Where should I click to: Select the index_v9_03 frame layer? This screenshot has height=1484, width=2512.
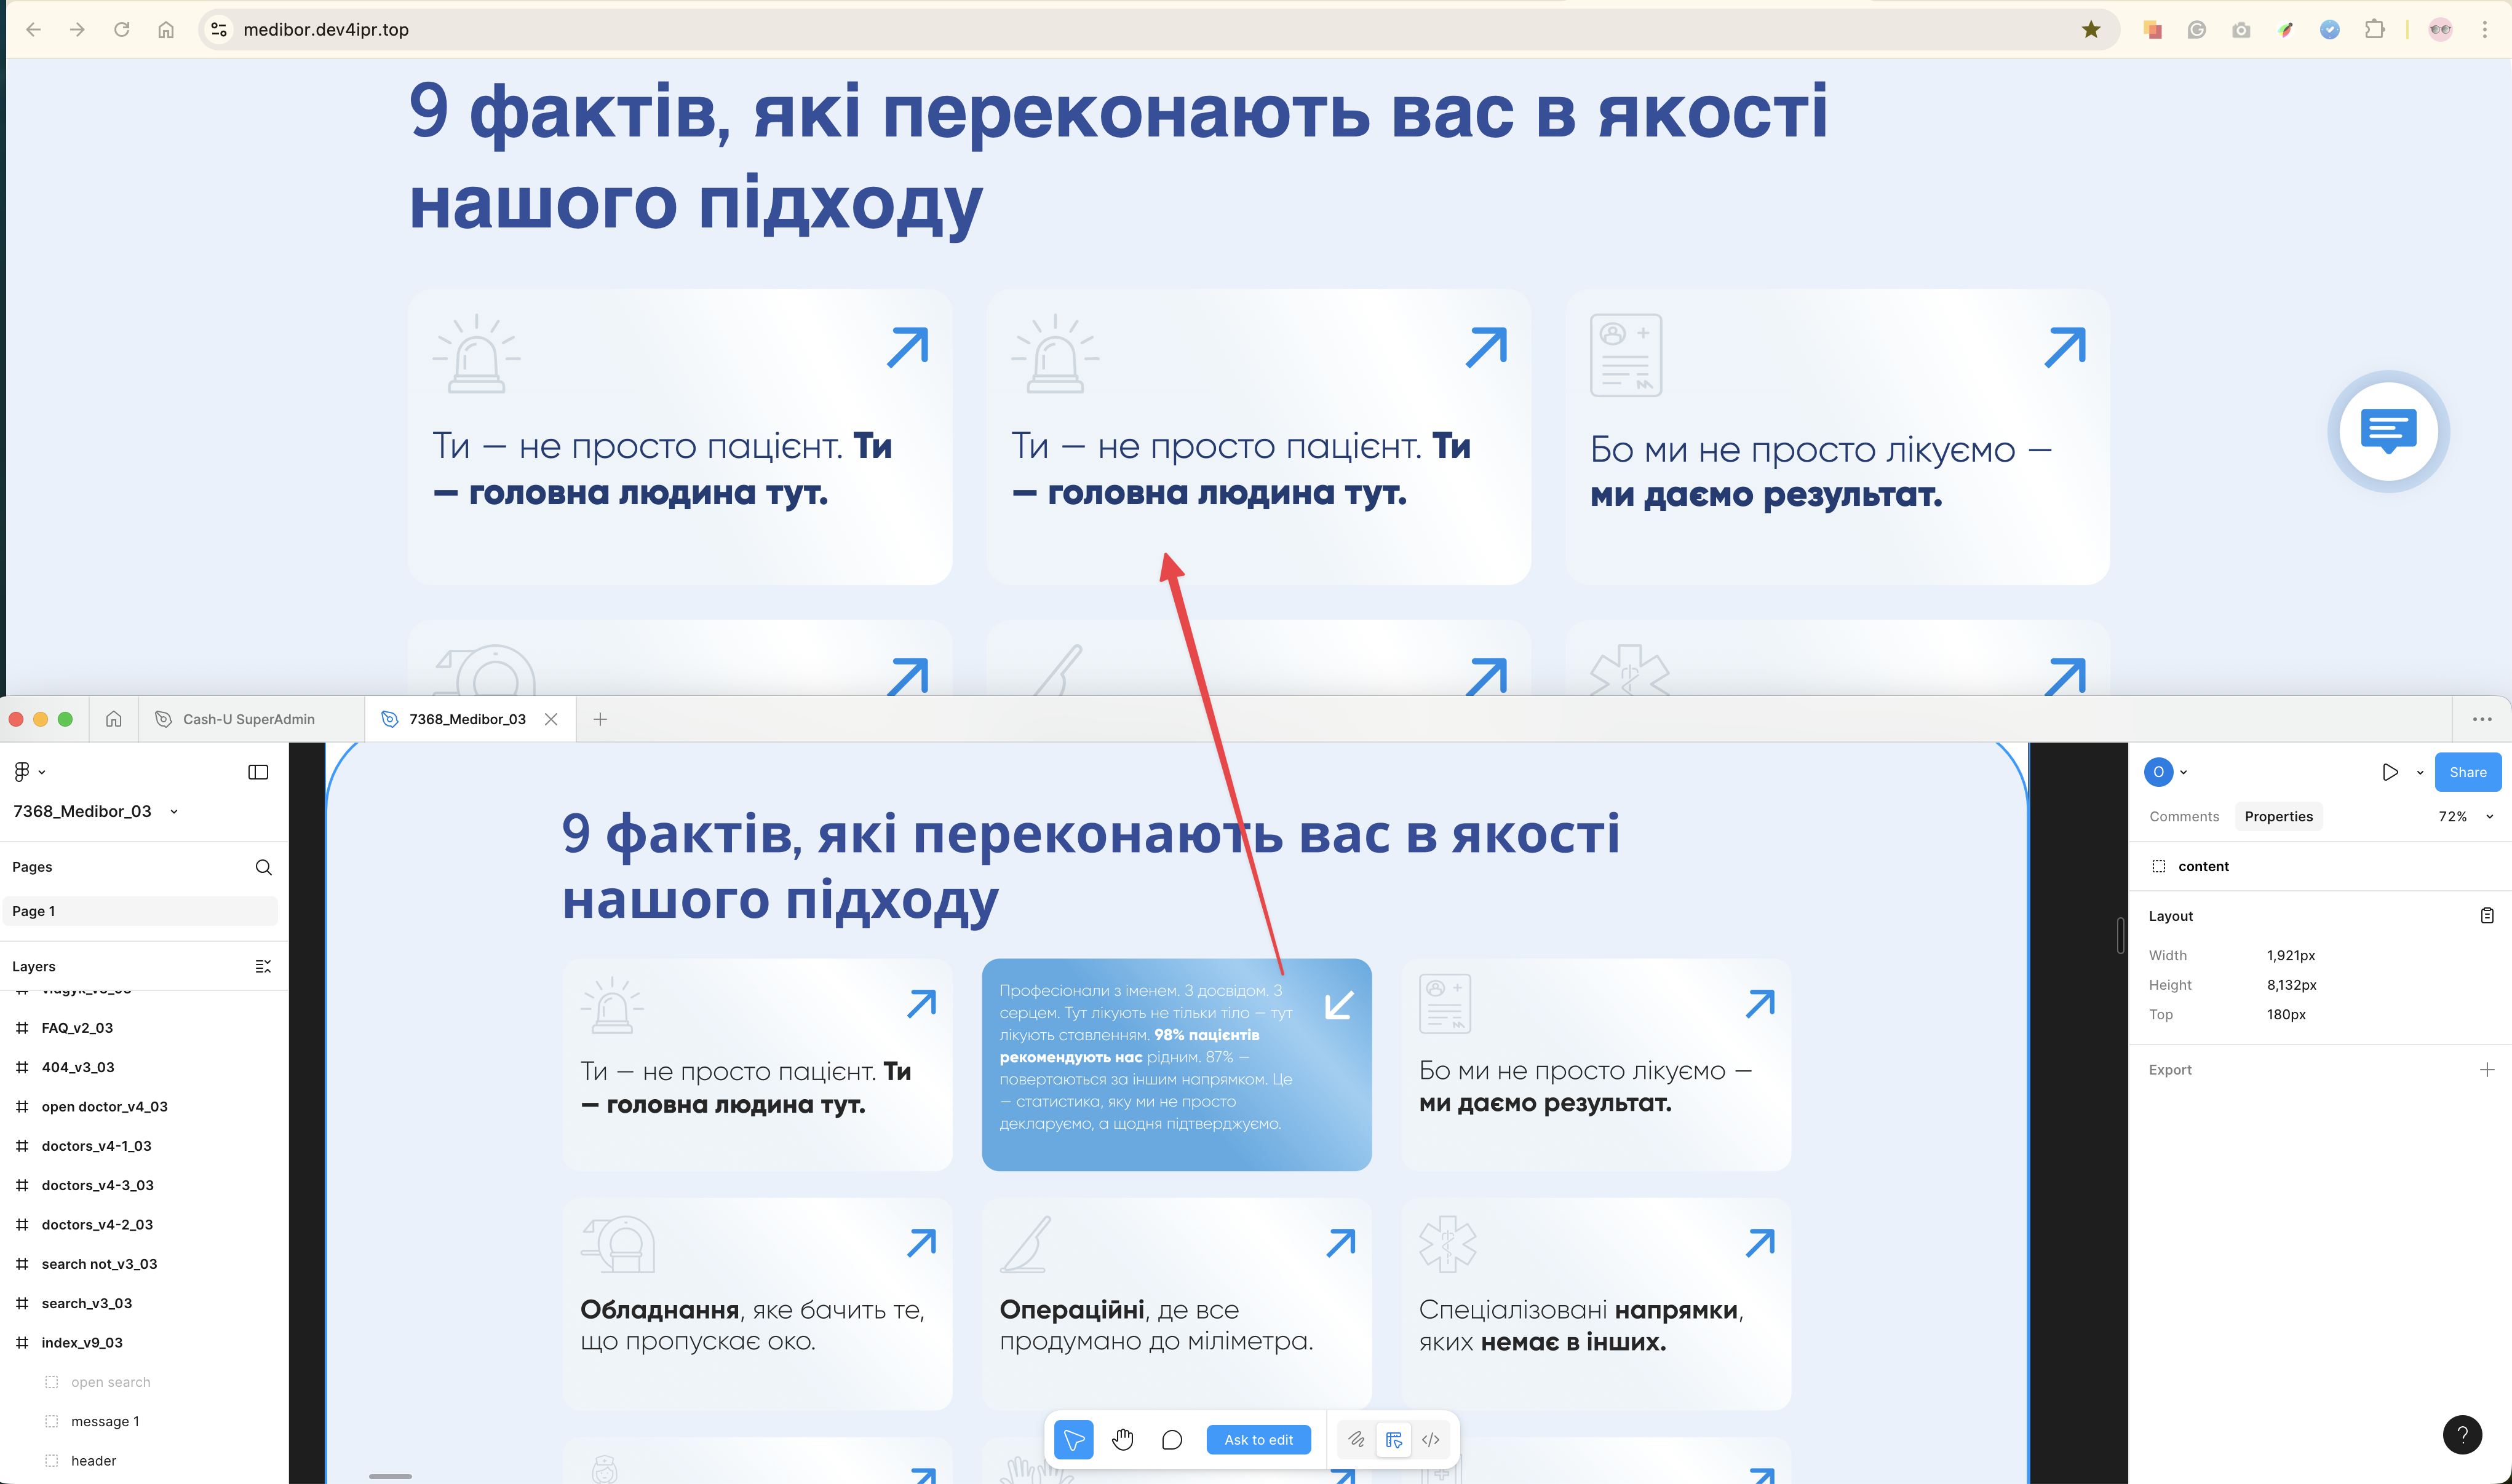[82, 1342]
